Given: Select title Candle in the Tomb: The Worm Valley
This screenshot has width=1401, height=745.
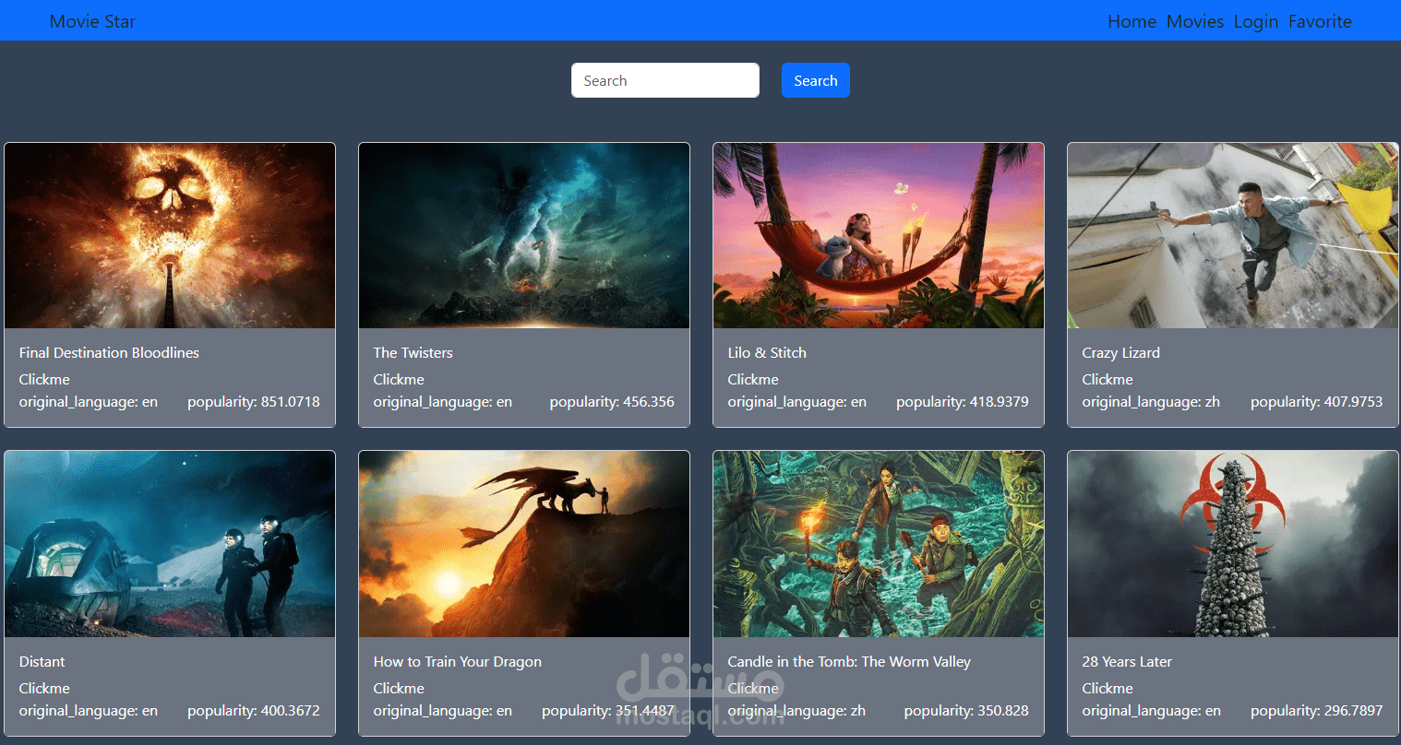Looking at the screenshot, I should click(849, 661).
